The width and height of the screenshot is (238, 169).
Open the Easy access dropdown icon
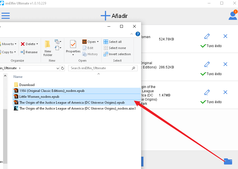pos(58,48)
